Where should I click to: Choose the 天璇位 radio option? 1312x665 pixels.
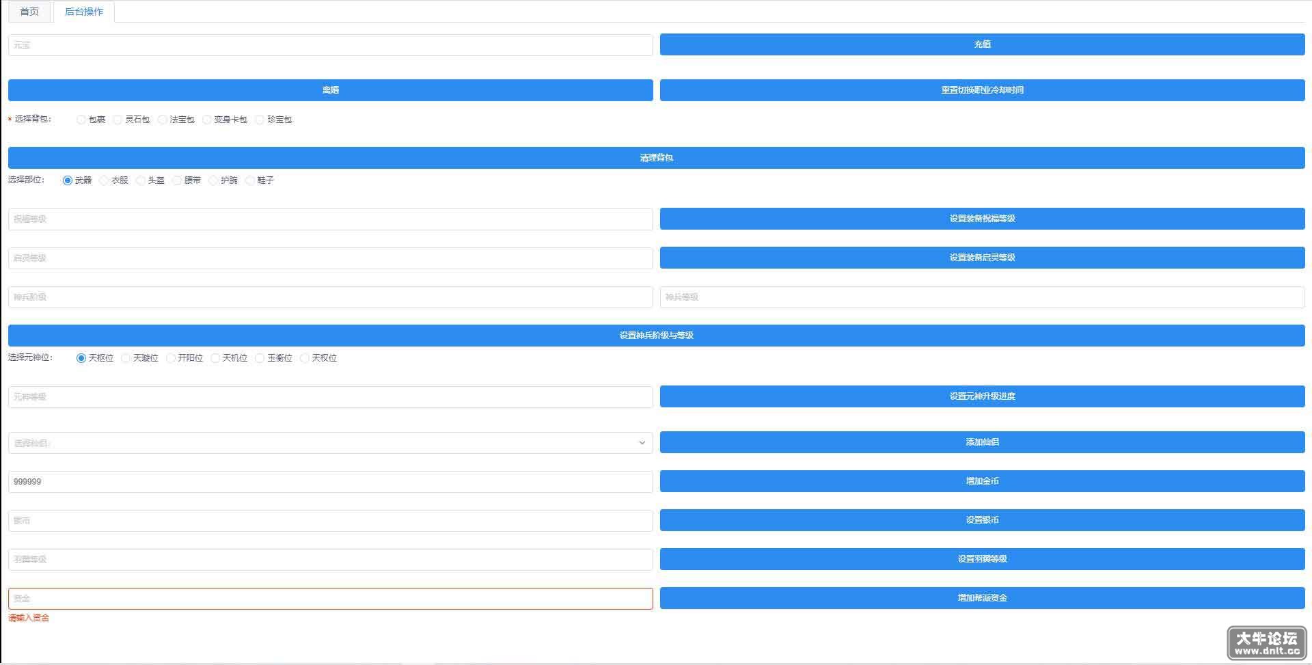(126, 358)
